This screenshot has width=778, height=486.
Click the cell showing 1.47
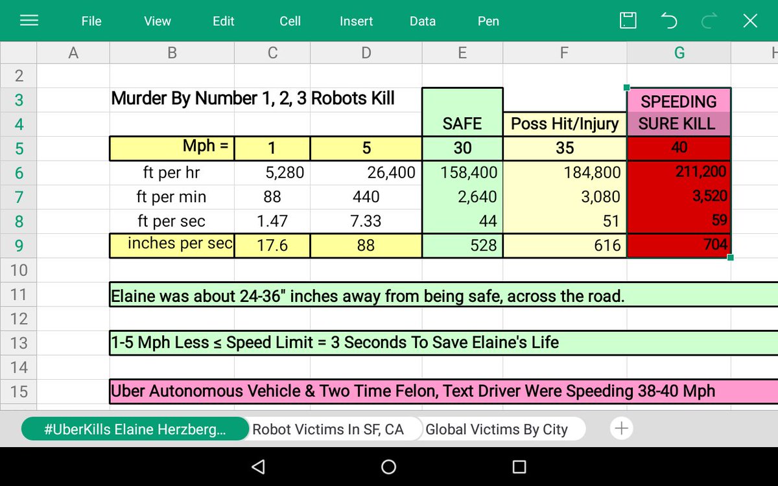(272, 221)
